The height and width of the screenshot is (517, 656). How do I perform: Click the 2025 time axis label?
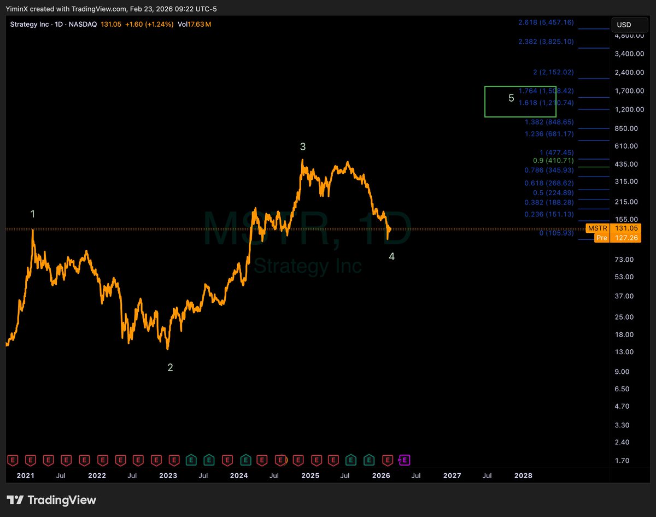point(310,475)
